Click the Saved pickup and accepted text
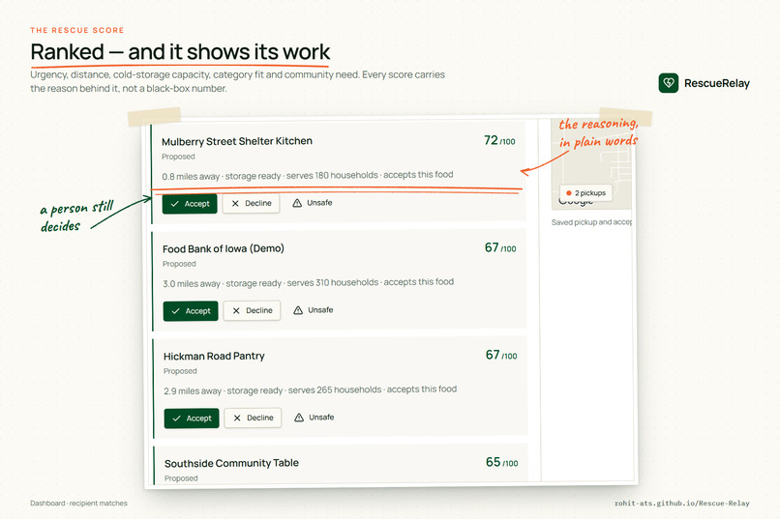Screen dimensions: 780x519 (591, 222)
